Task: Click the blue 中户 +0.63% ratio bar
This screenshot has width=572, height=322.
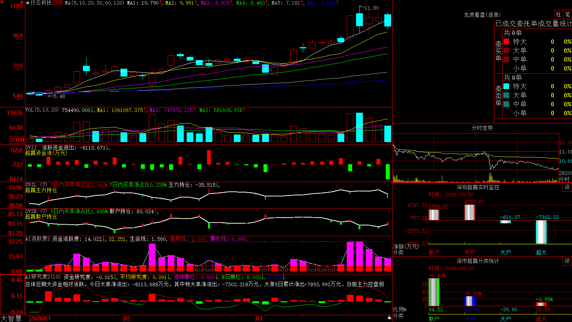Action: 469,301
